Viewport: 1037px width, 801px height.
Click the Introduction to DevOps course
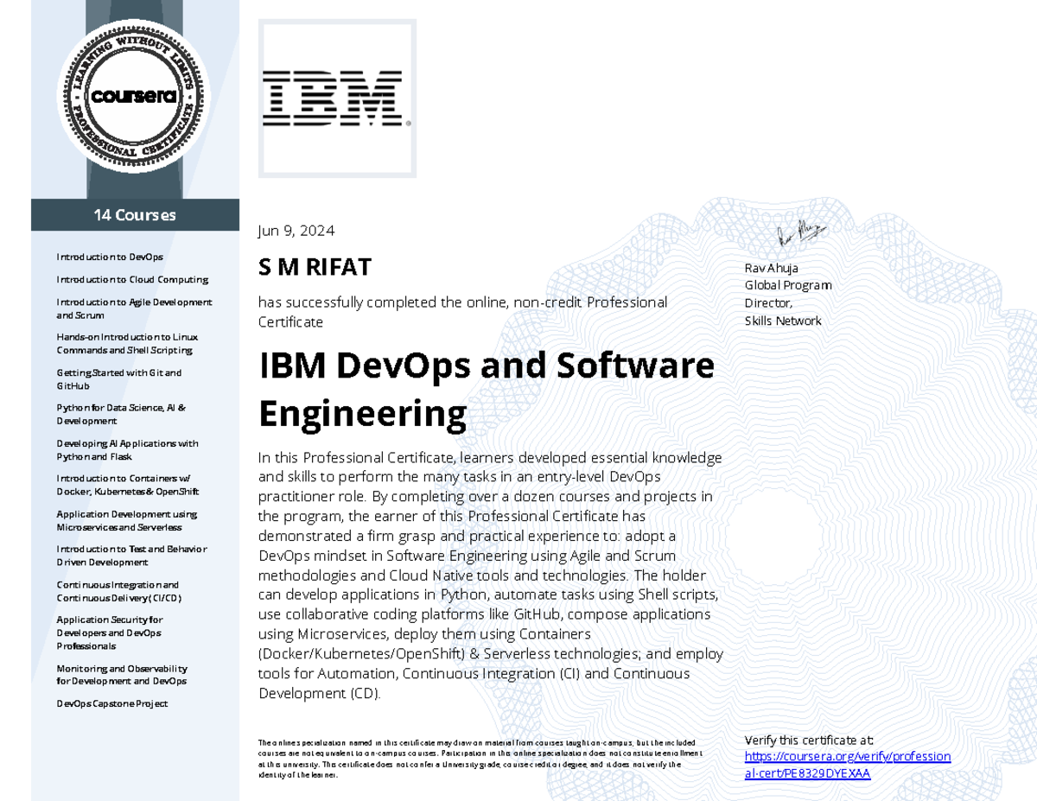tap(110, 257)
